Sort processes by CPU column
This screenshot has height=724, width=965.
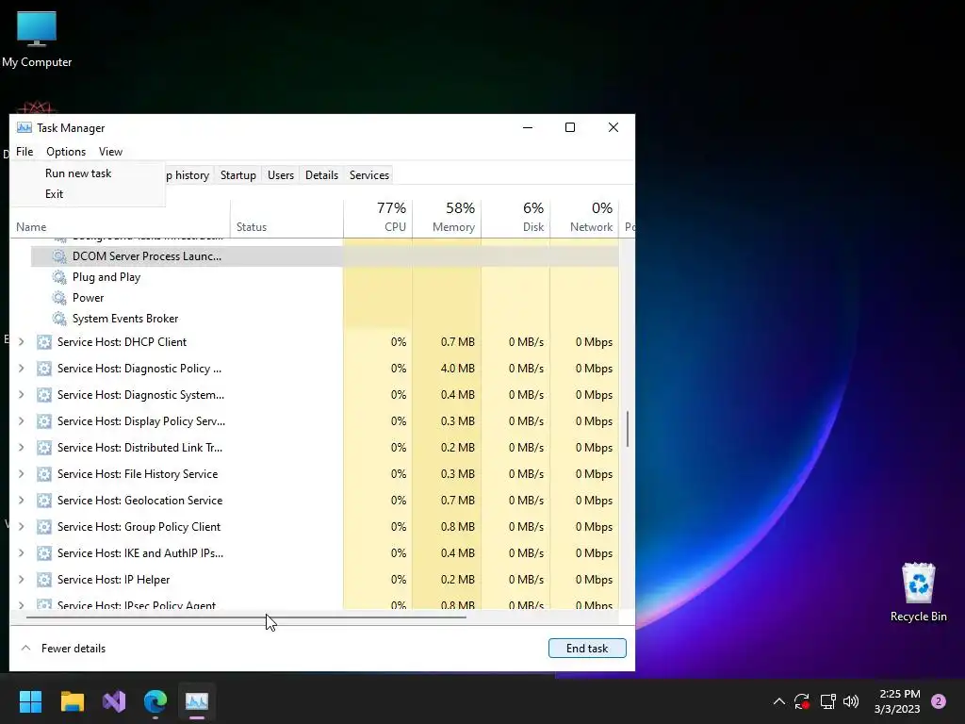click(378, 218)
